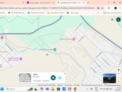Open the Lácar location thumbnail

[x=25, y=78]
